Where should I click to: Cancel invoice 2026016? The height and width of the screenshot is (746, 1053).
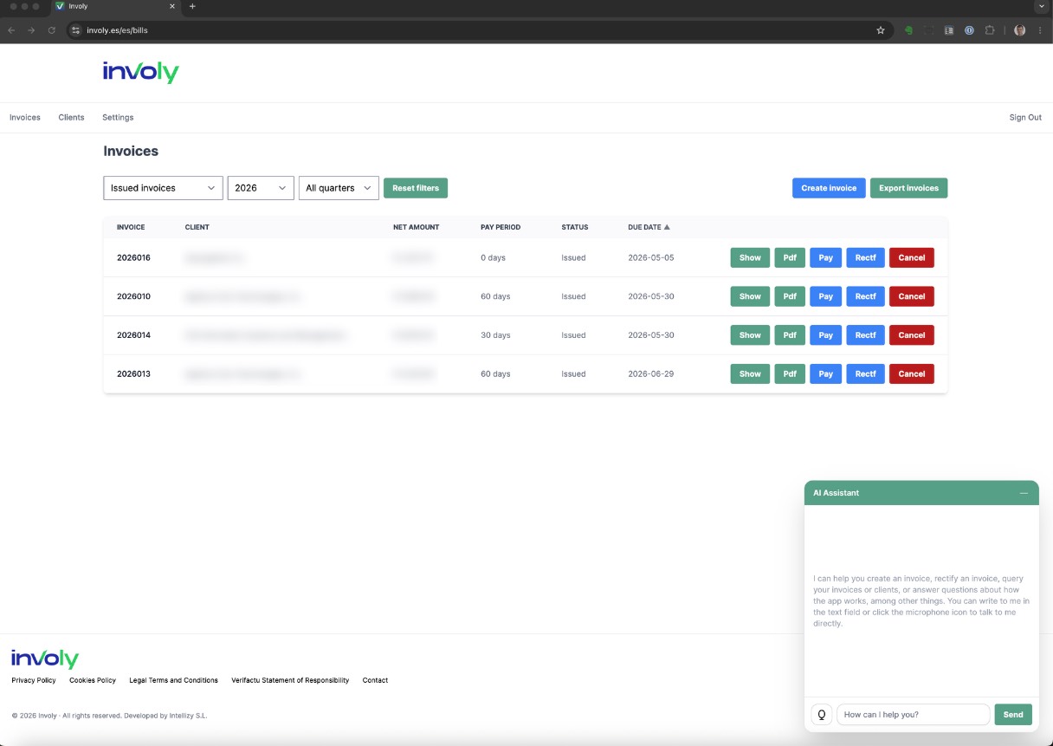(x=912, y=257)
